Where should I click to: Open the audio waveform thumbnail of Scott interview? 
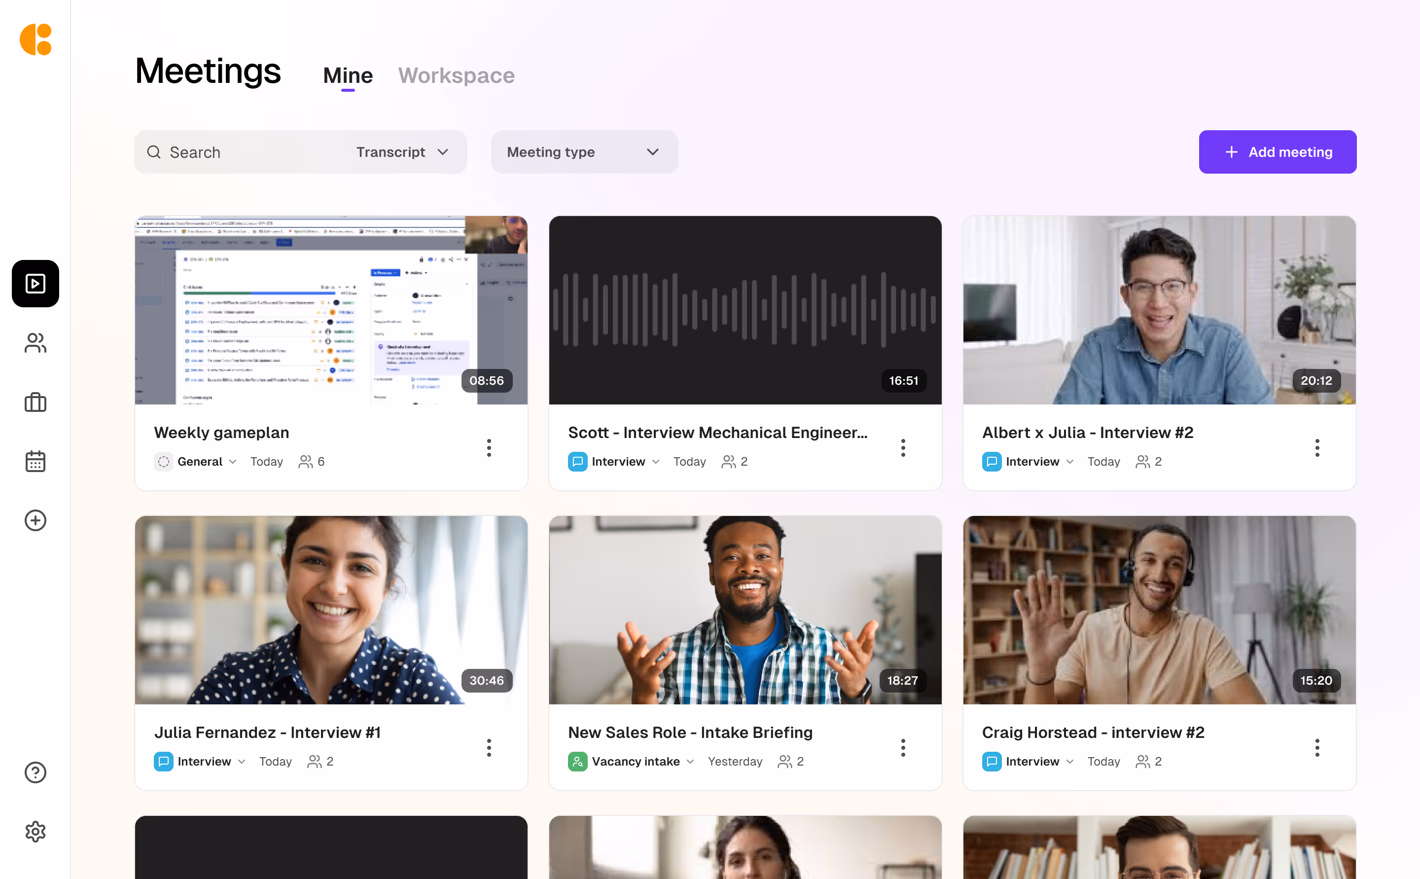click(745, 310)
